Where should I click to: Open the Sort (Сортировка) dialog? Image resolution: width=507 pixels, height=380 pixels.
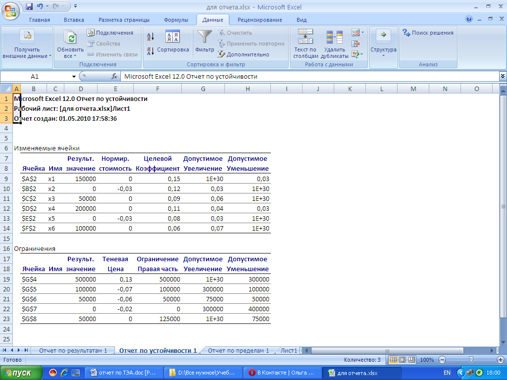click(173, 42)
